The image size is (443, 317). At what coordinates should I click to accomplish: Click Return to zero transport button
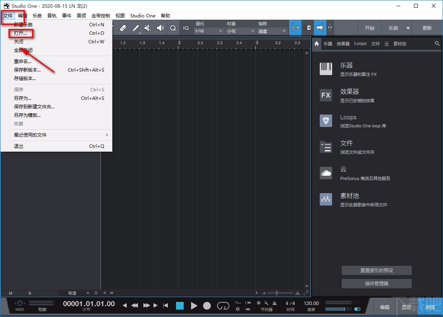coord(165,305)
